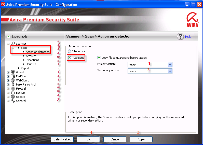The image size is (203, 145).
Task: Expand the Backup tree node
Action: tap(8, 93)
